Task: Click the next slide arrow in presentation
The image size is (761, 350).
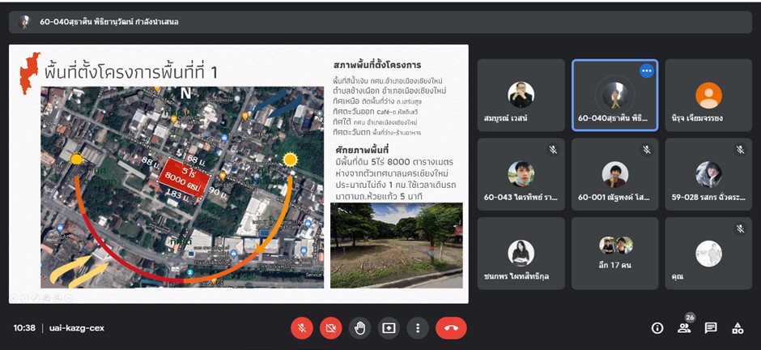Action: click(25, 297)
